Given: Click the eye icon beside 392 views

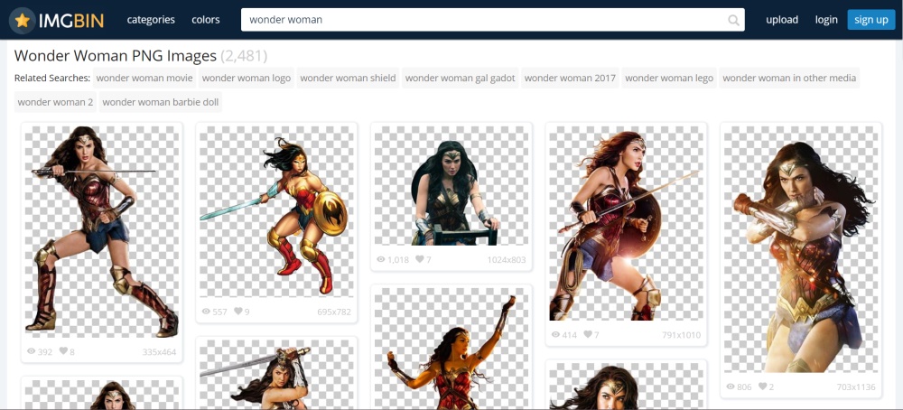Looking at the screenshot, I should point(31,351).
